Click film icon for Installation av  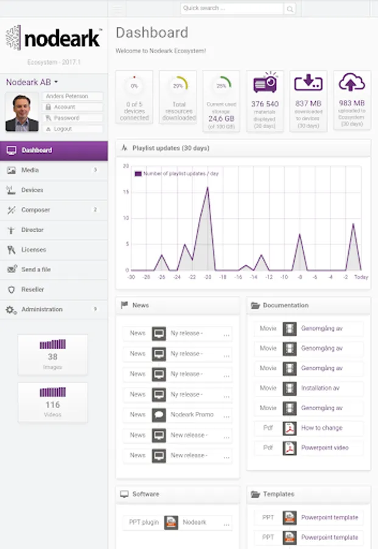[x=290, y=389]
